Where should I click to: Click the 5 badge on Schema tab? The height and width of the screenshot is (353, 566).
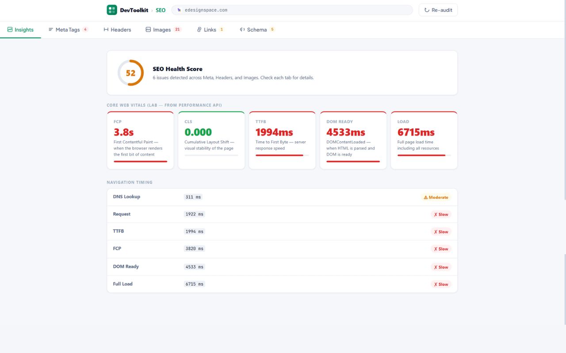(x=272, y=30)
